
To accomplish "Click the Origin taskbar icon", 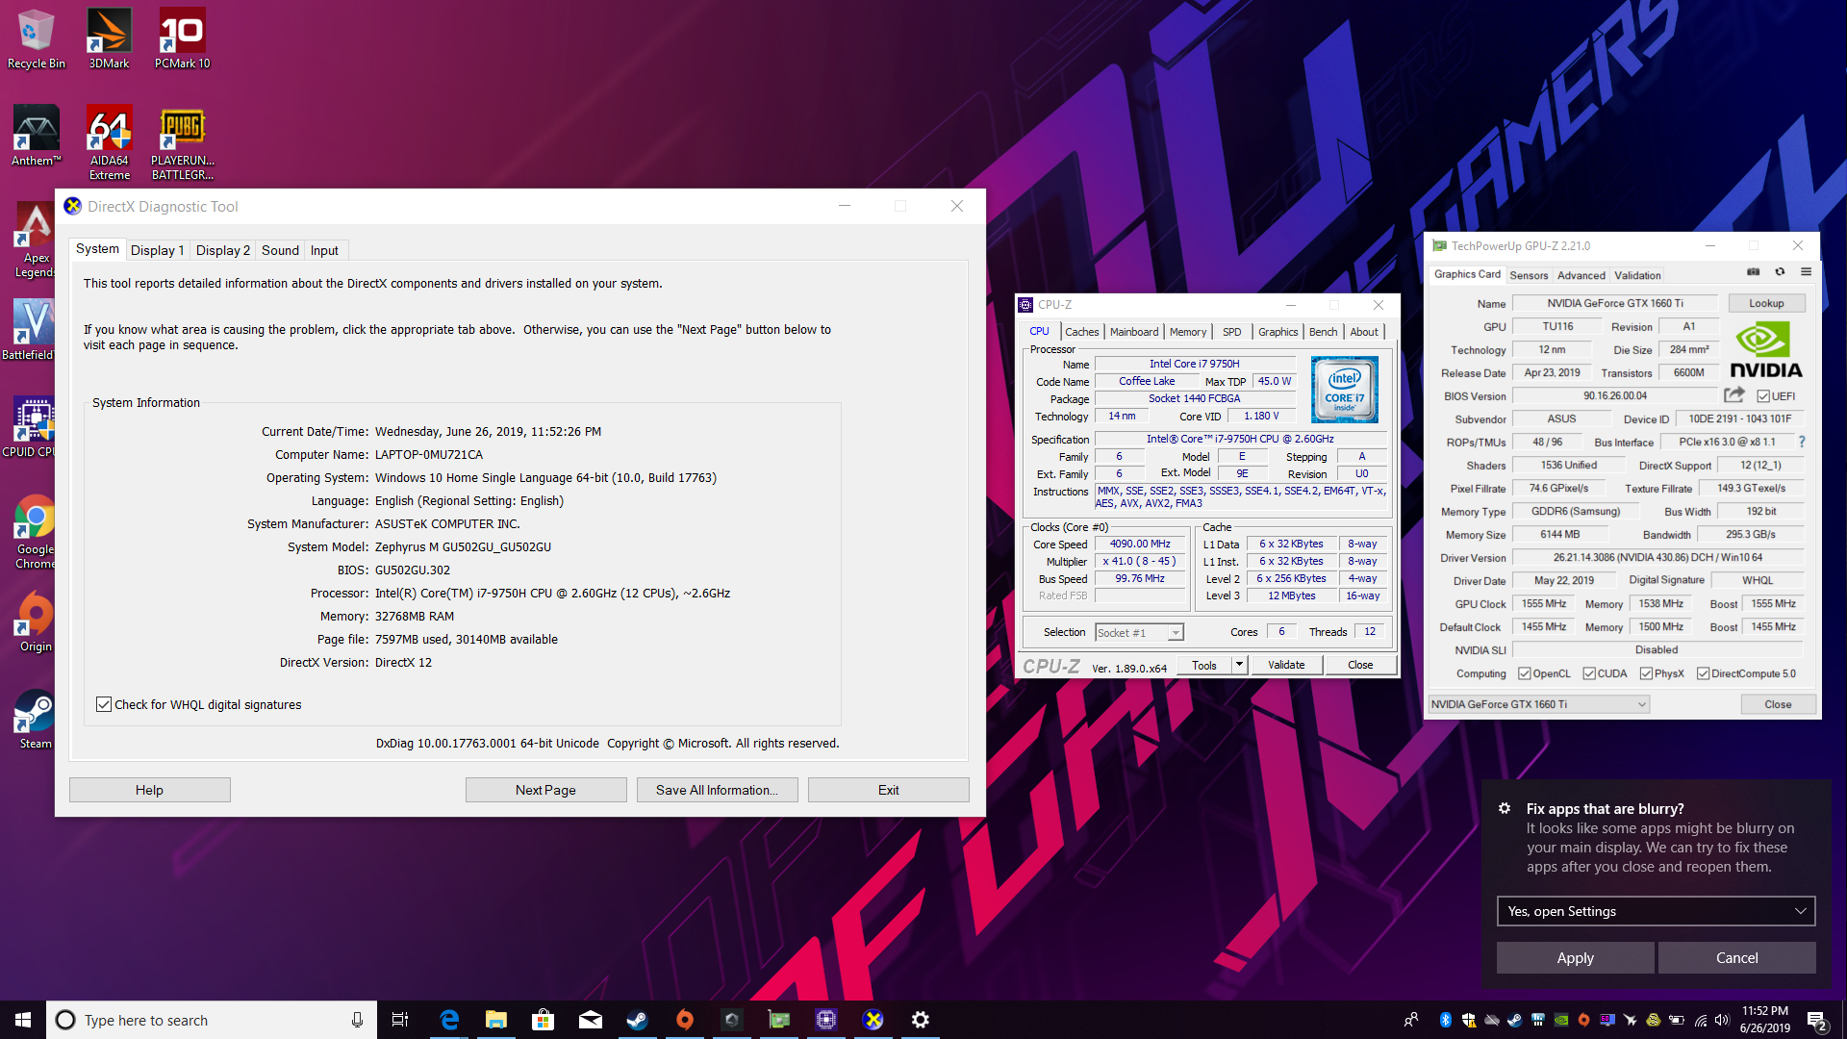I will point(684,1020).
